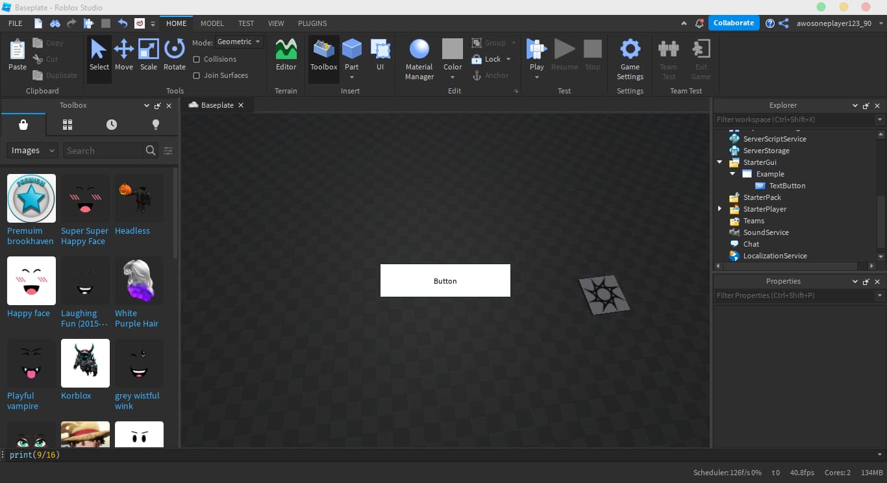887x483 pixels.
Task: Open the VIEW ribbon tab
Action: pos(276,23)
